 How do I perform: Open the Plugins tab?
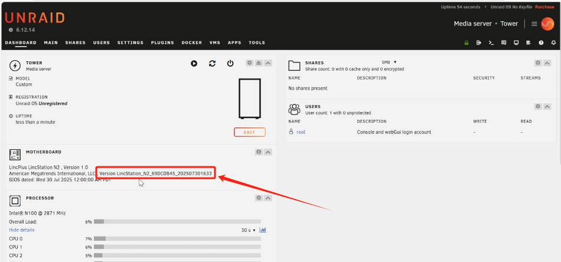pyautogui.click(x=162, y=42)
